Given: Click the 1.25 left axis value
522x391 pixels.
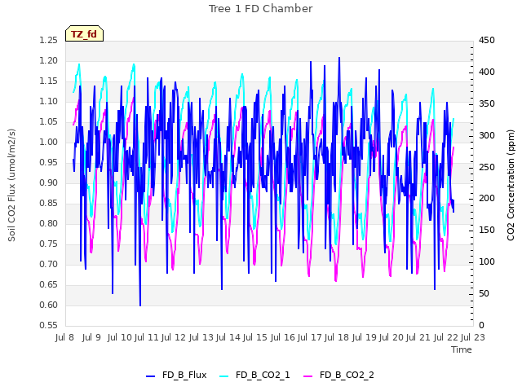Looking at the screenshot, I should [x=49, y=41].
